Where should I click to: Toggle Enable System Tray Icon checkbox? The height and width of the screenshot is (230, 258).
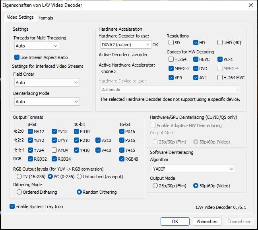tap(12, 206)
